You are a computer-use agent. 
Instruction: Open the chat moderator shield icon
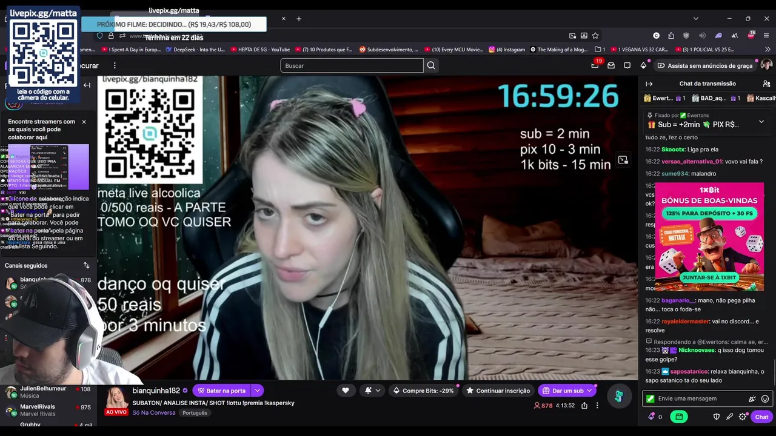coord(717,417)
